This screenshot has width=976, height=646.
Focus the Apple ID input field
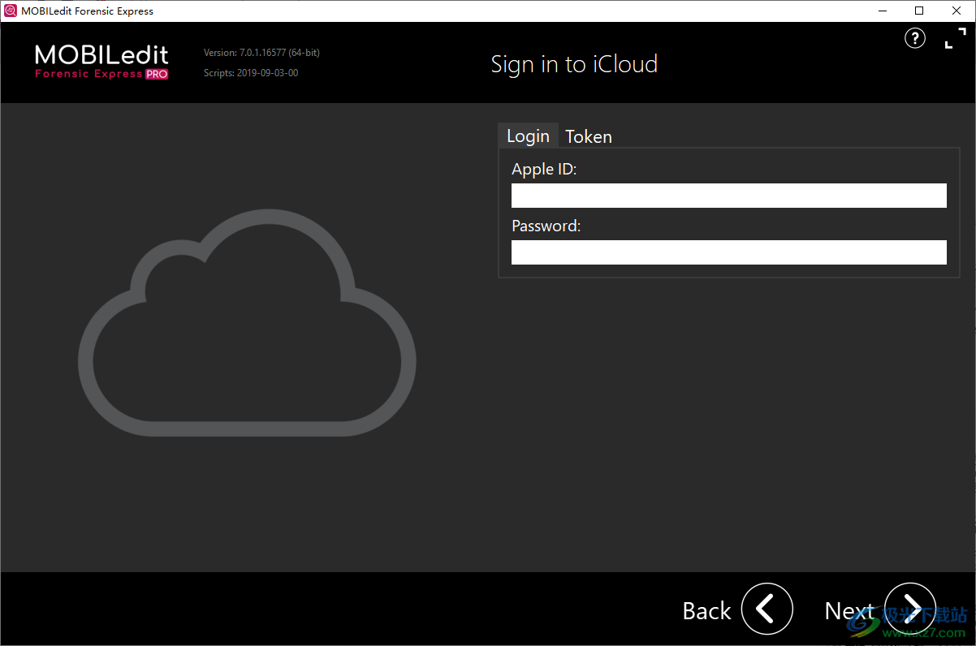[729, 196]
